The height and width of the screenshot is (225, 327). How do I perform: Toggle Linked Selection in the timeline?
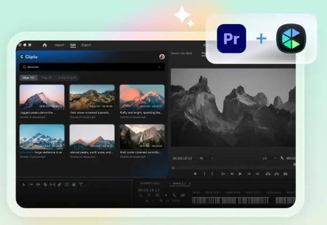(157, 196)
